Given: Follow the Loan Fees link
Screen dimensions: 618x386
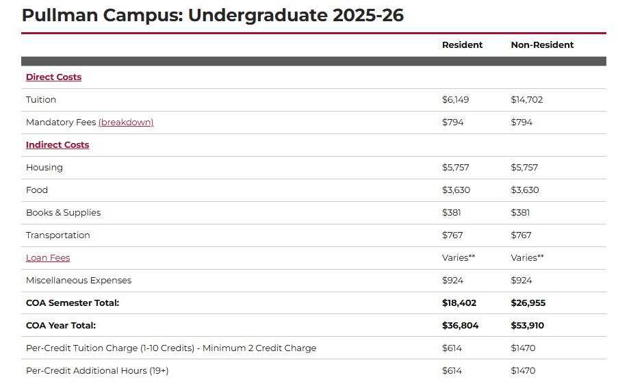Looking at the screenshot, I should (48, 258).
